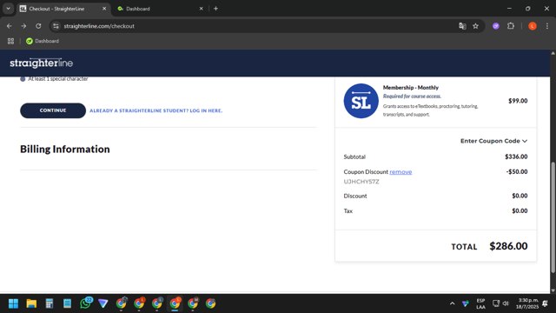This screenshot has width=556, height=313.
Task: Click the Membership - Monthly title
Action: point(411,87)
